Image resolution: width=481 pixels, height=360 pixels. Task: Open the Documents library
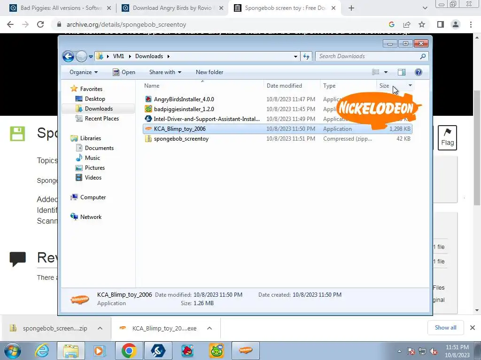click(99, 148)
